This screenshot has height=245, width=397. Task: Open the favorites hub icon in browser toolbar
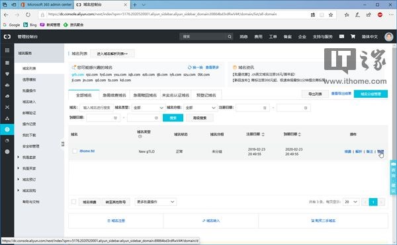pos(347,15)
